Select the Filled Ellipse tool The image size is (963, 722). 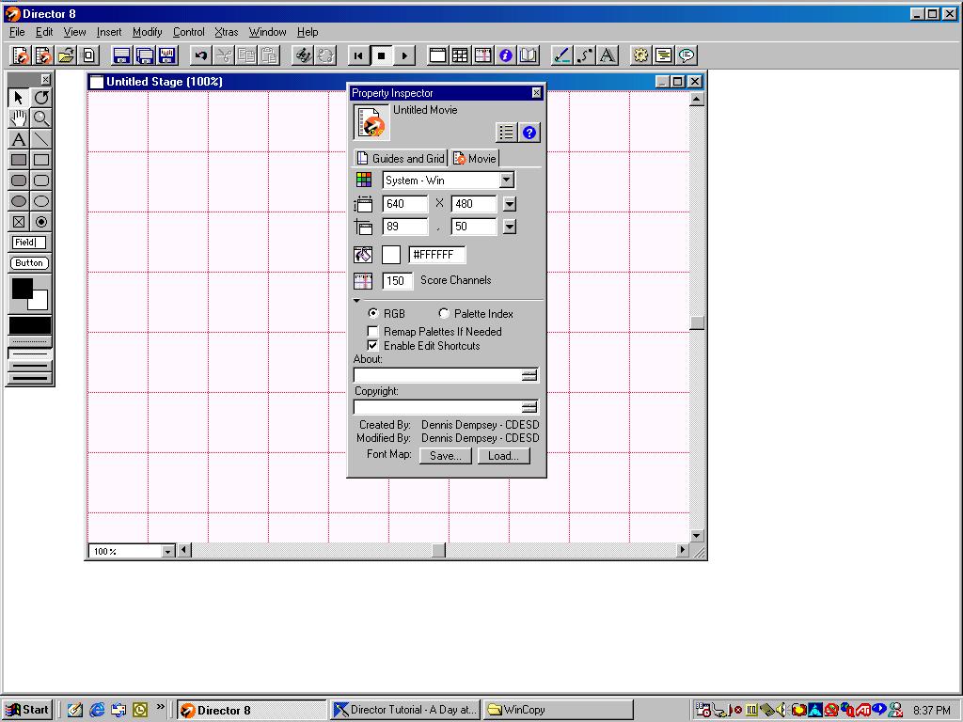[19, 201]
